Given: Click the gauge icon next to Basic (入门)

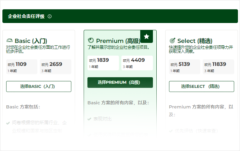Looking at the screenshot, I should (10, 40).
